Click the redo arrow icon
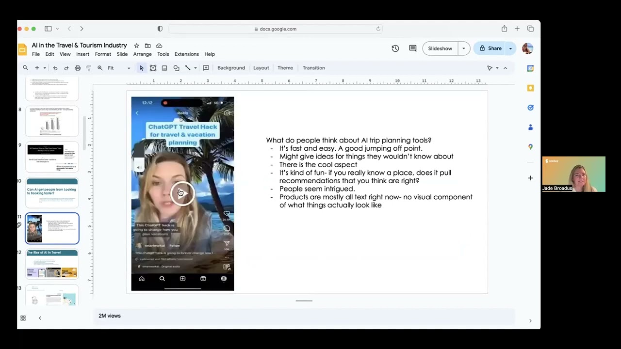621x349 pixels. coord(66,68)
